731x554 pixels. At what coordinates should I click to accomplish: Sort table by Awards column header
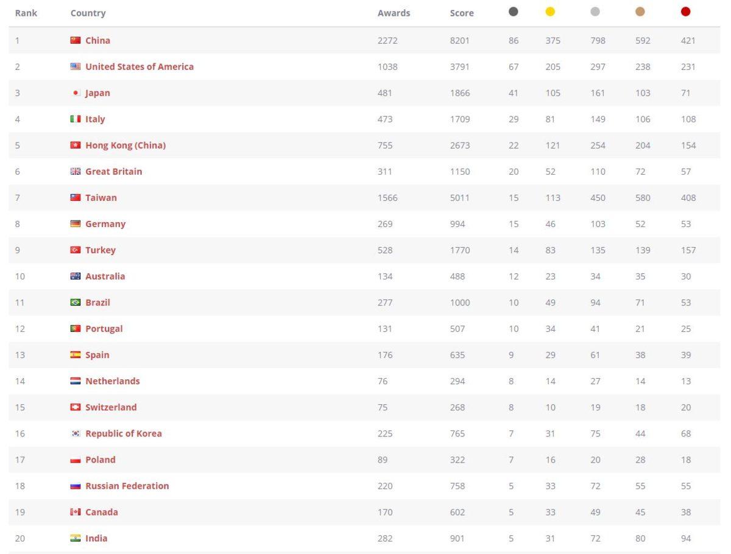(394, 13)
